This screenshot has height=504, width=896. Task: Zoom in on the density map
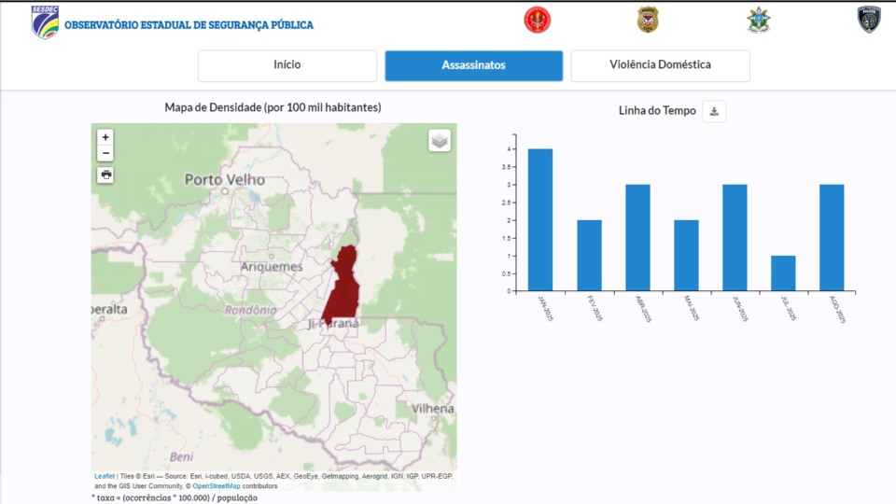(105, 137)
